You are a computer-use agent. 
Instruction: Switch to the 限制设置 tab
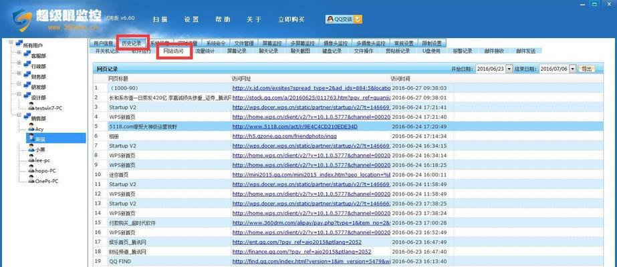pyautogui.click(x=432, y=43)
